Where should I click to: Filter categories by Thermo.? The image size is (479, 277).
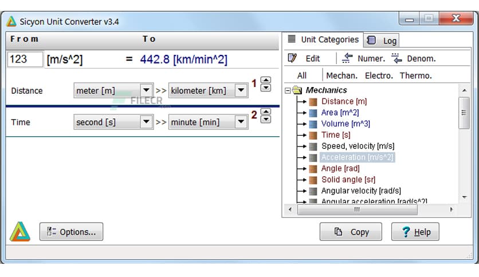416,76
